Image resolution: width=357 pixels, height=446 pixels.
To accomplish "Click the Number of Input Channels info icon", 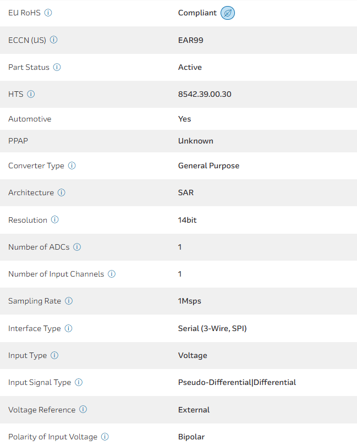I will 112,274.
